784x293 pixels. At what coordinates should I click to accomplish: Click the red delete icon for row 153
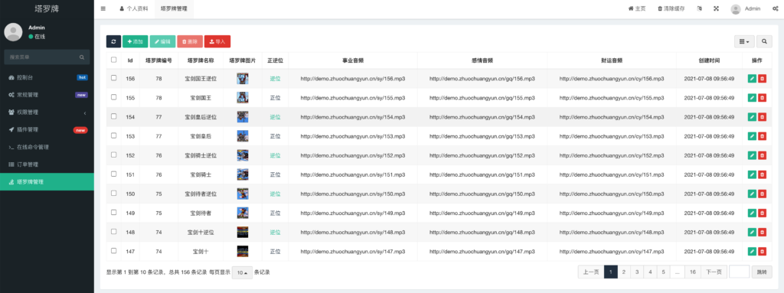762,136
